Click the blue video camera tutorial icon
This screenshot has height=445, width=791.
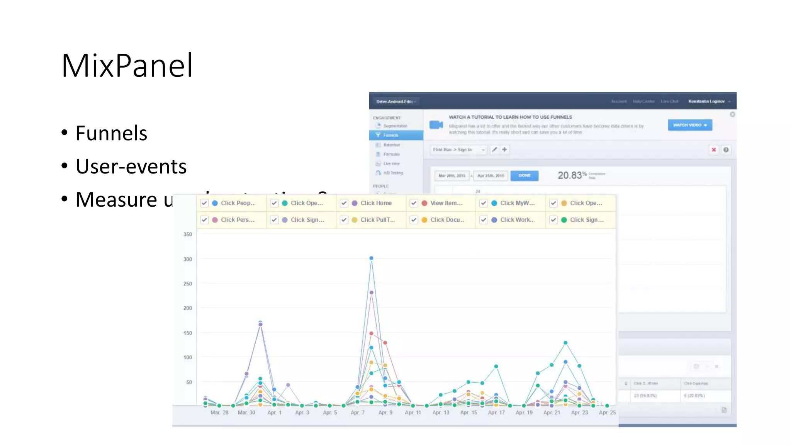(x=436, y=125)
